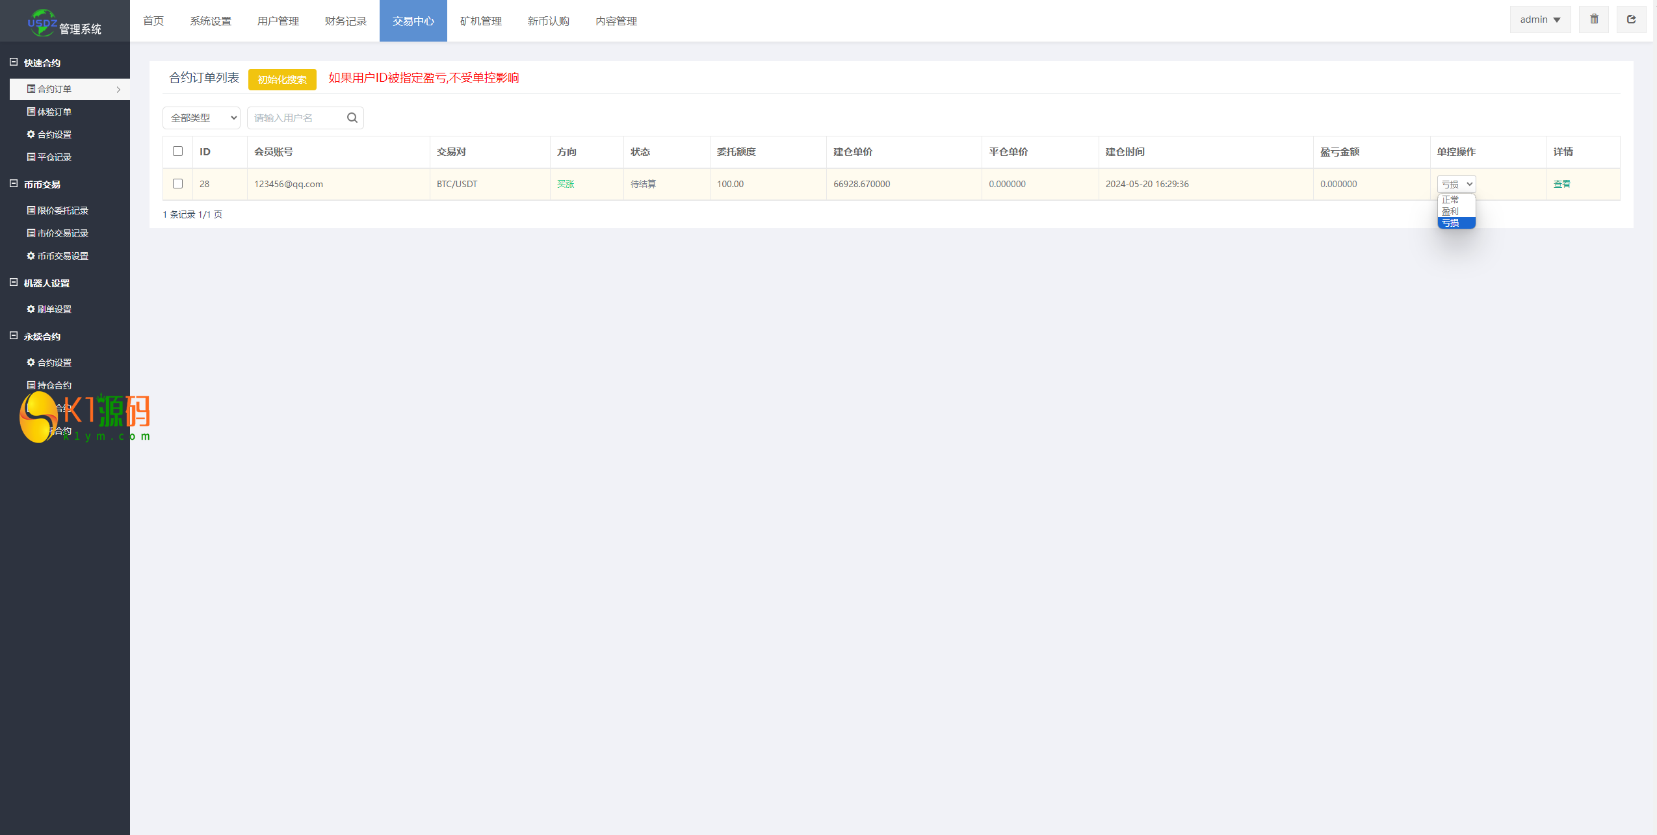The width and height of the screenshot is (1657, 835).
Task: Click the 查看 details link
Action: (x=1561, y=184)
